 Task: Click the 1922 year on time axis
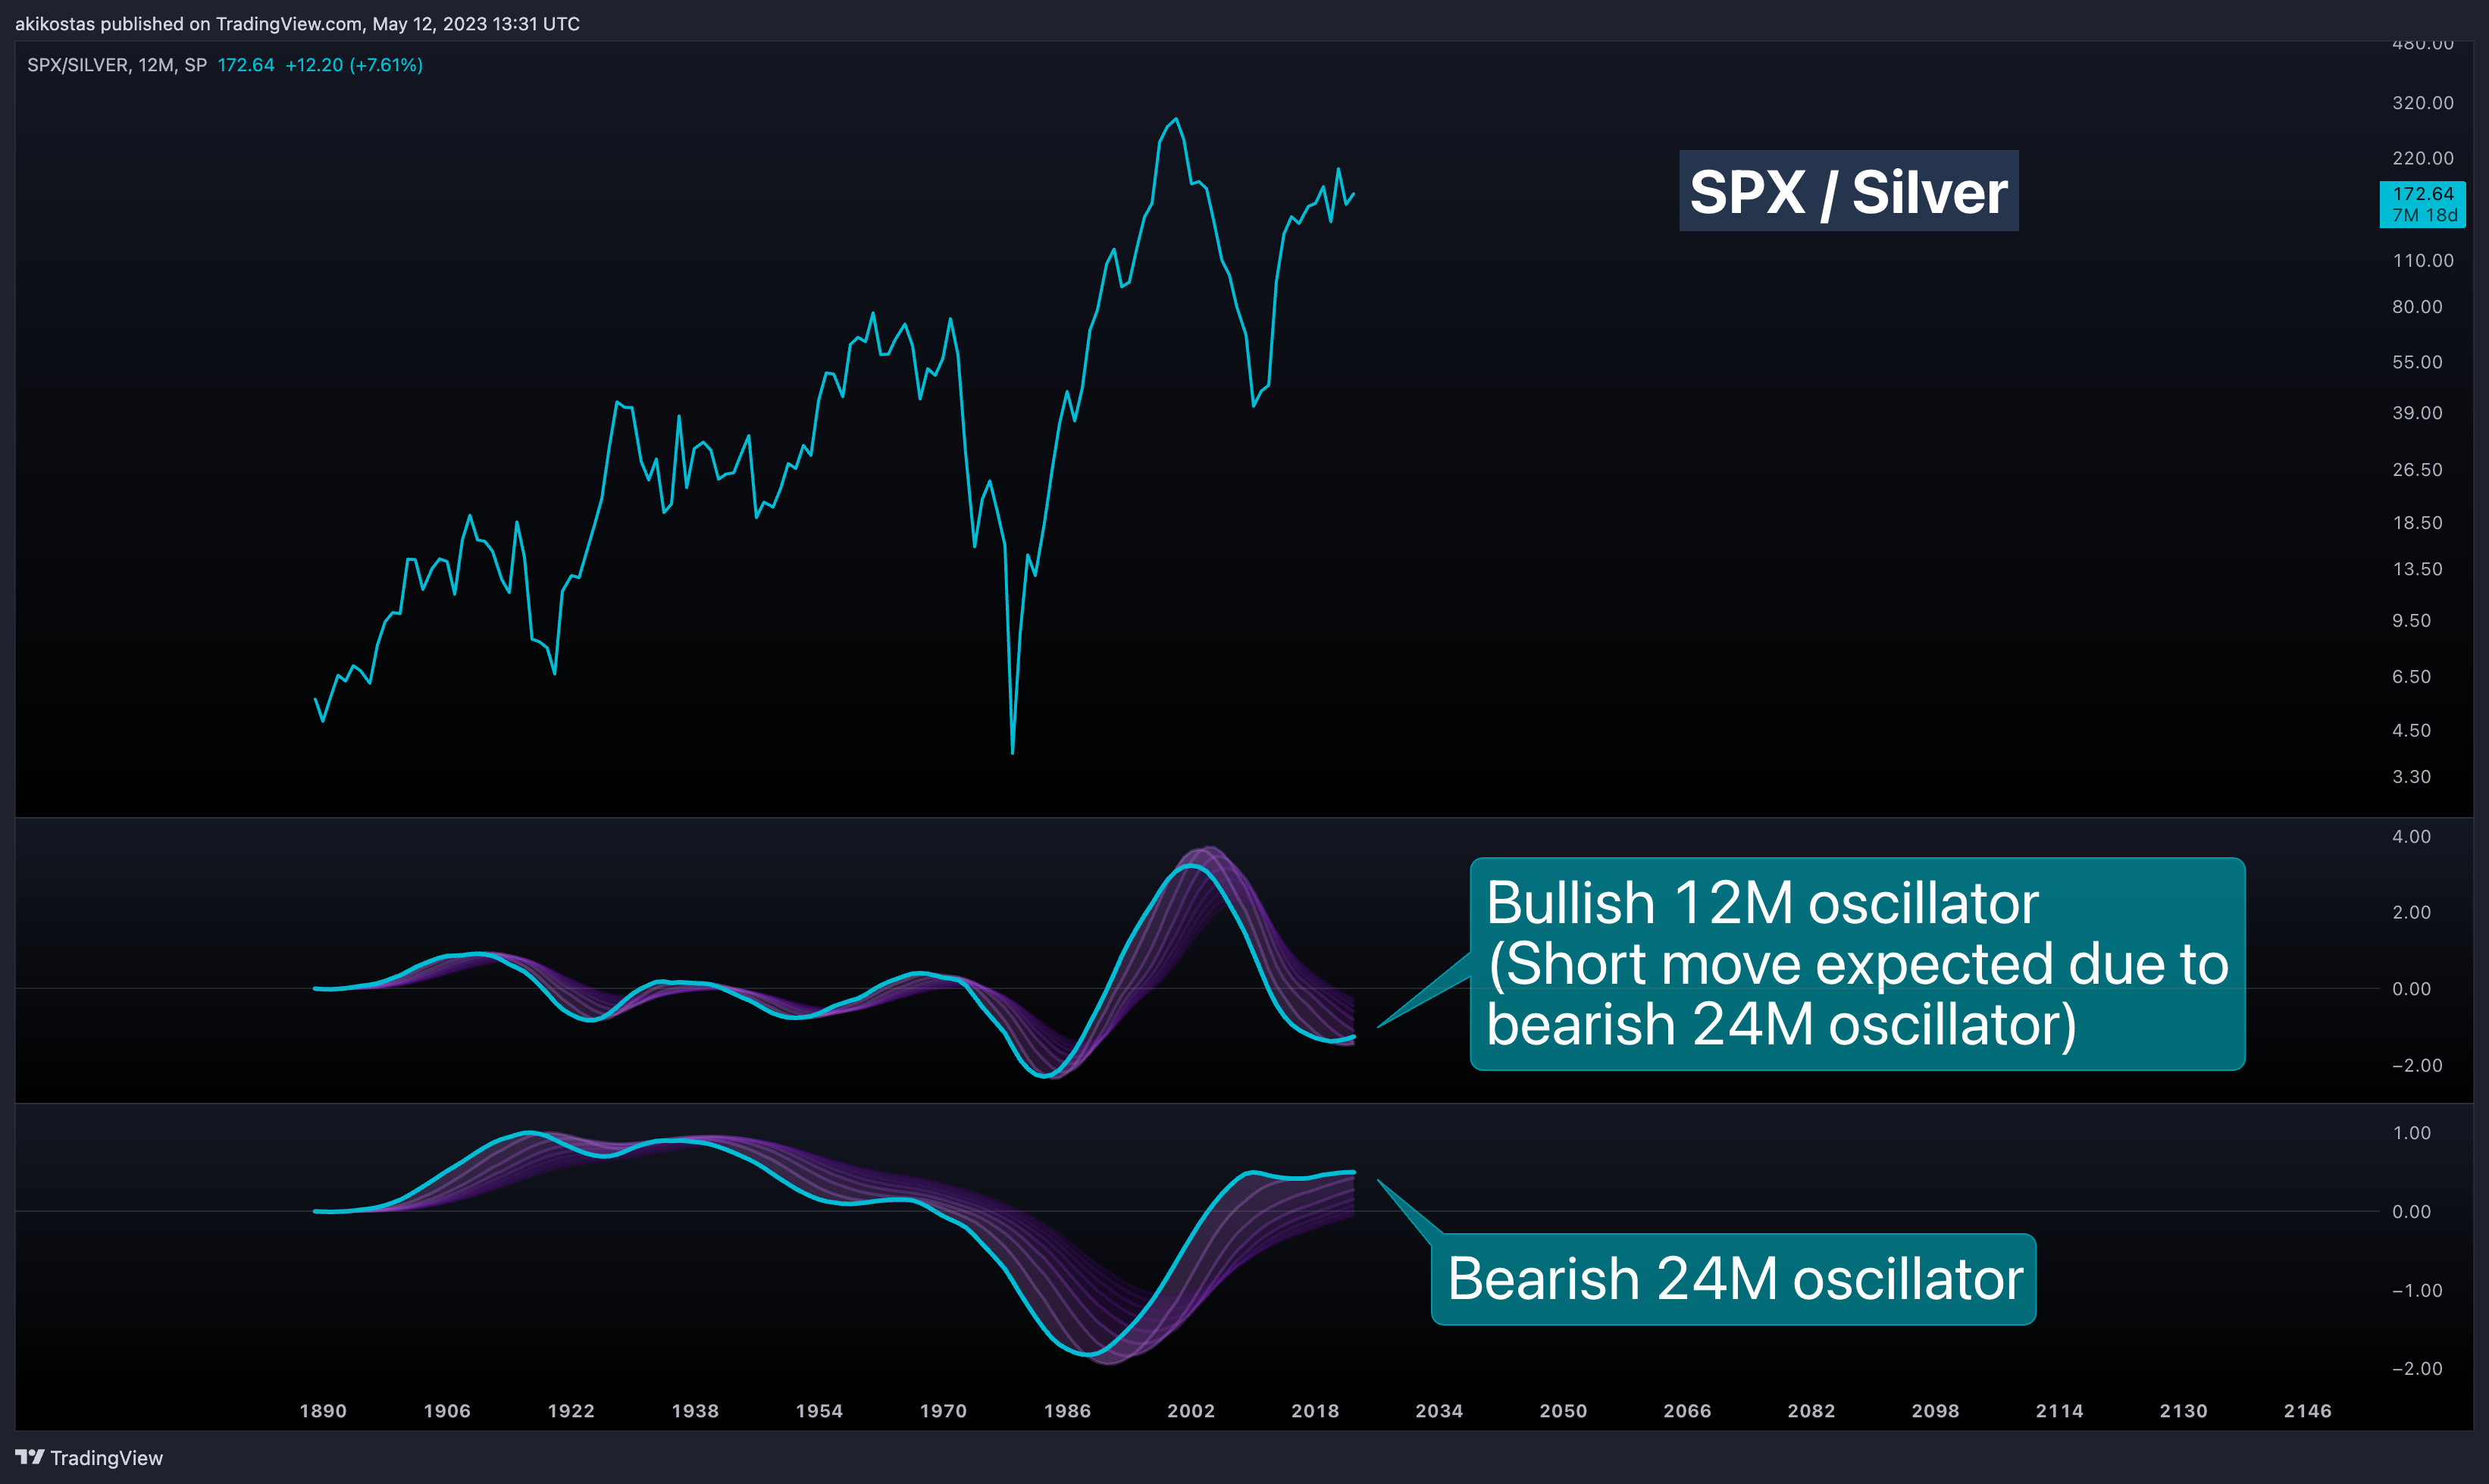pos(571,1411)
